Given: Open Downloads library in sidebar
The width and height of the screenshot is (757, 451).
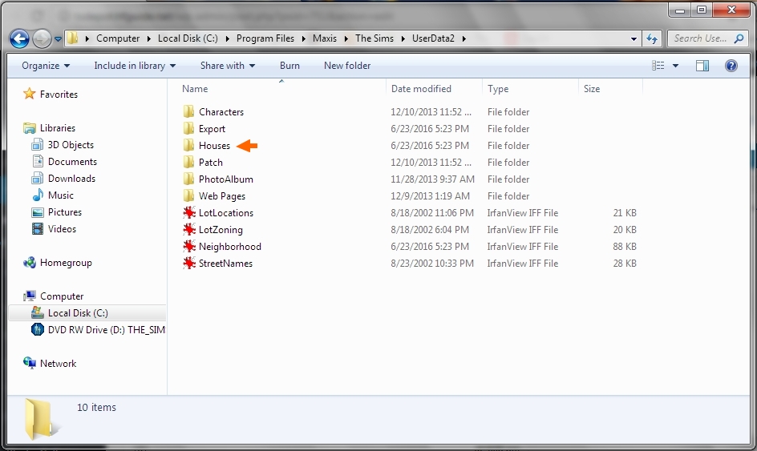Looking at the screenshot, I should [71, 179].
